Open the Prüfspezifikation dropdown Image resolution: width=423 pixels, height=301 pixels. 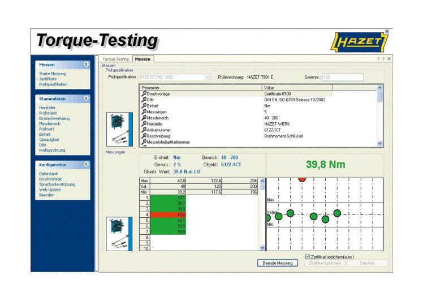[x=208, y=76]
